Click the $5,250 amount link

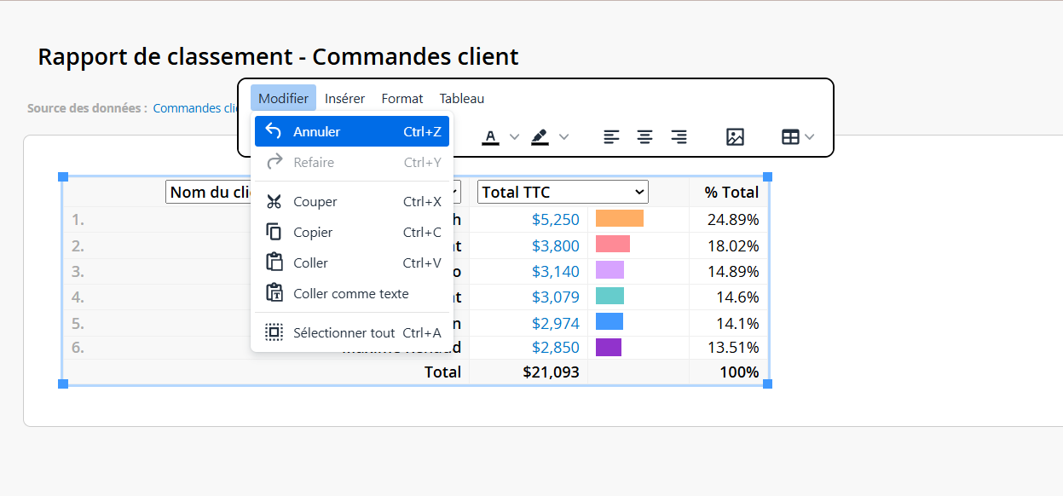556,219
